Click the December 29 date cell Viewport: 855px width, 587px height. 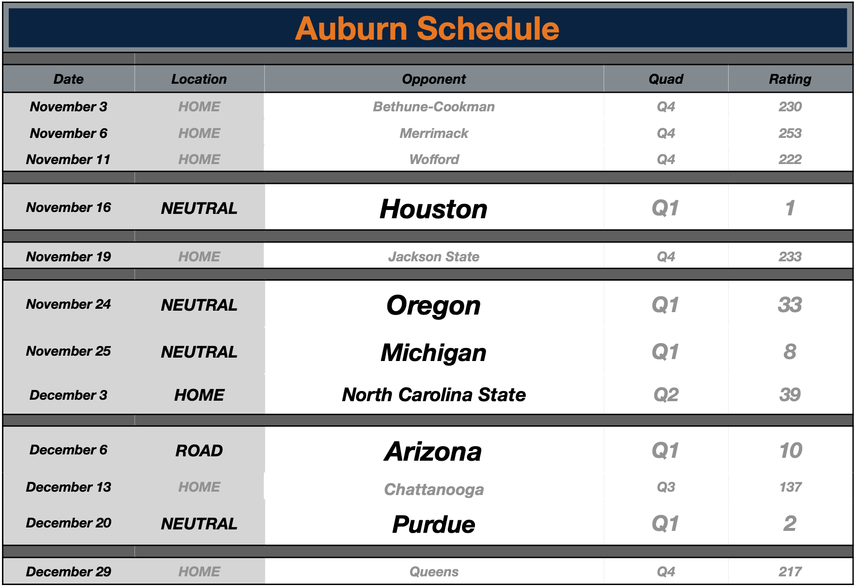(x=68, y=572)
